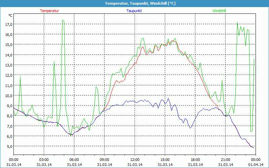Click the 06:00 time axis marker
269x168 pixels.
pos(74,160)
